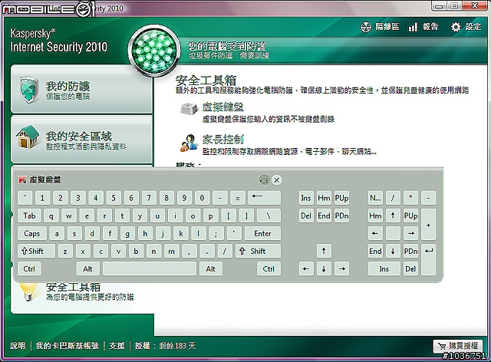Click the numpad up arrow key
Viewport: 491px width, 362px height.
(393, 216)
